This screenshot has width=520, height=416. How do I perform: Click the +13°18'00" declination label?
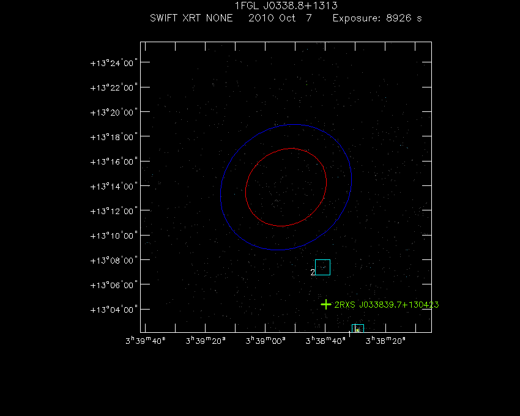click(x=114, y=137)
